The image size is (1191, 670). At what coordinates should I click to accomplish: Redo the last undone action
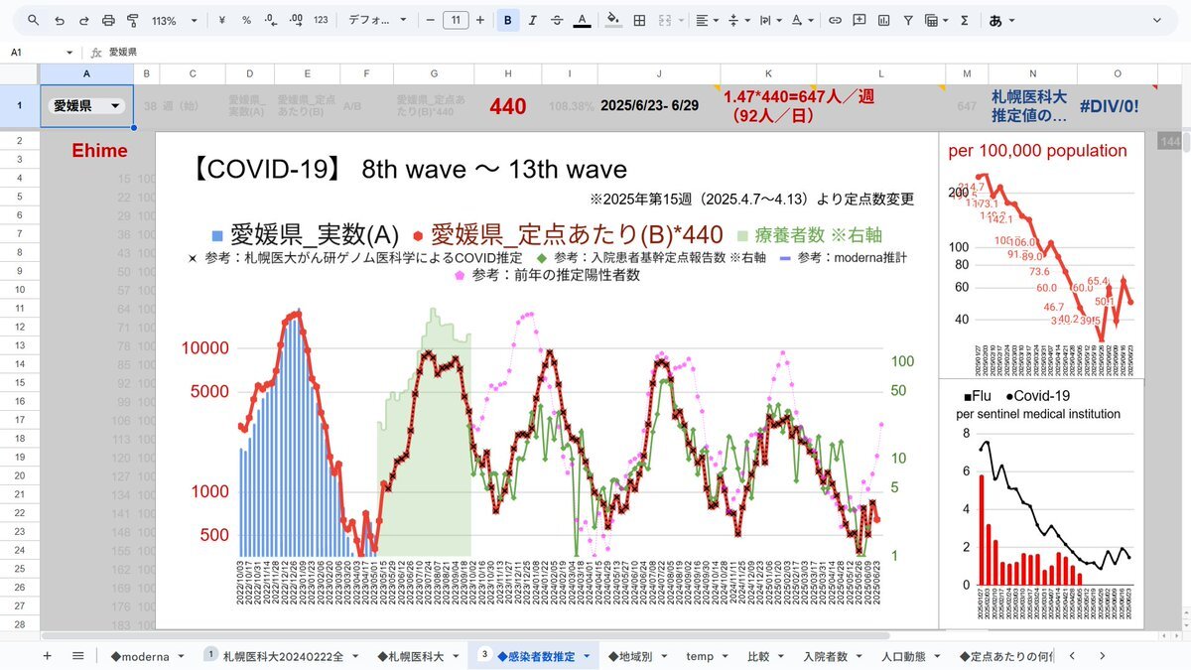pos(83,20)
